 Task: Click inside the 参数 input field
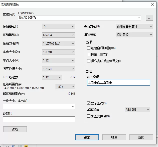(39, 119)
